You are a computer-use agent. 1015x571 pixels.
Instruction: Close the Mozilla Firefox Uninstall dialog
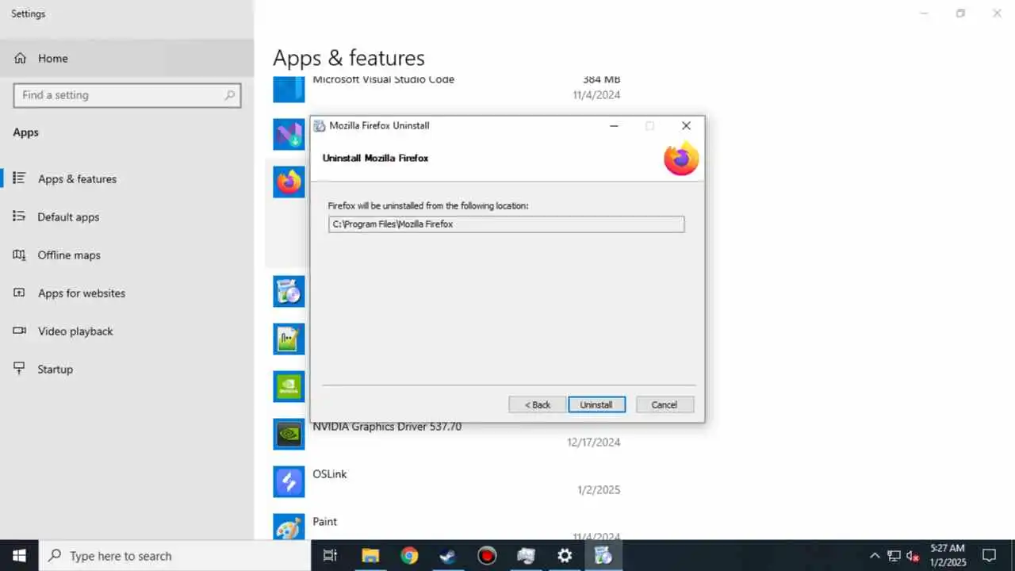(686, 126)
